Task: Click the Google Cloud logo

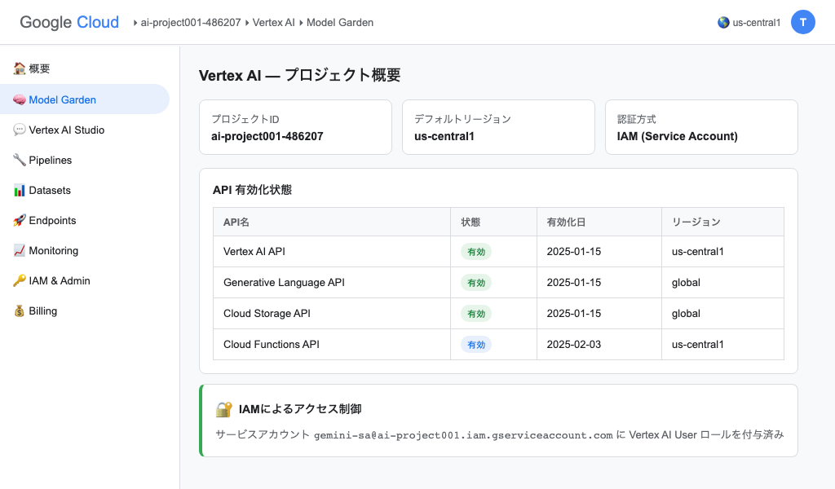Action: click(68, 22)
